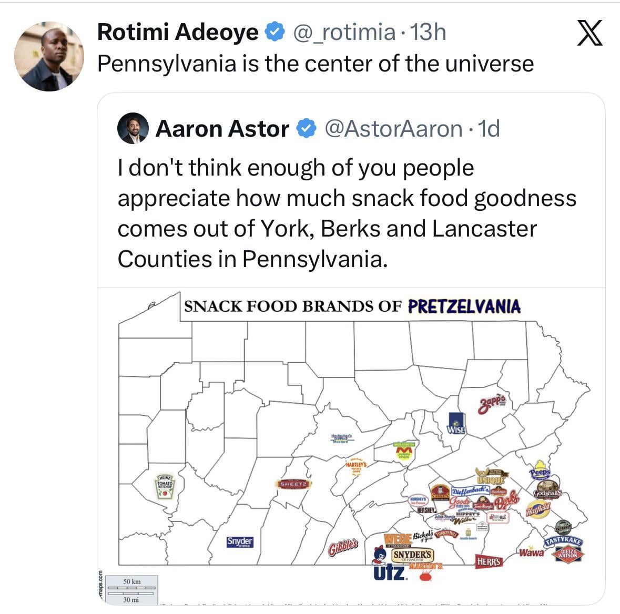Viewport: 620px width, 614px height.
Task: Click the Wise logo on the map
Action: [x=455, y=424]
